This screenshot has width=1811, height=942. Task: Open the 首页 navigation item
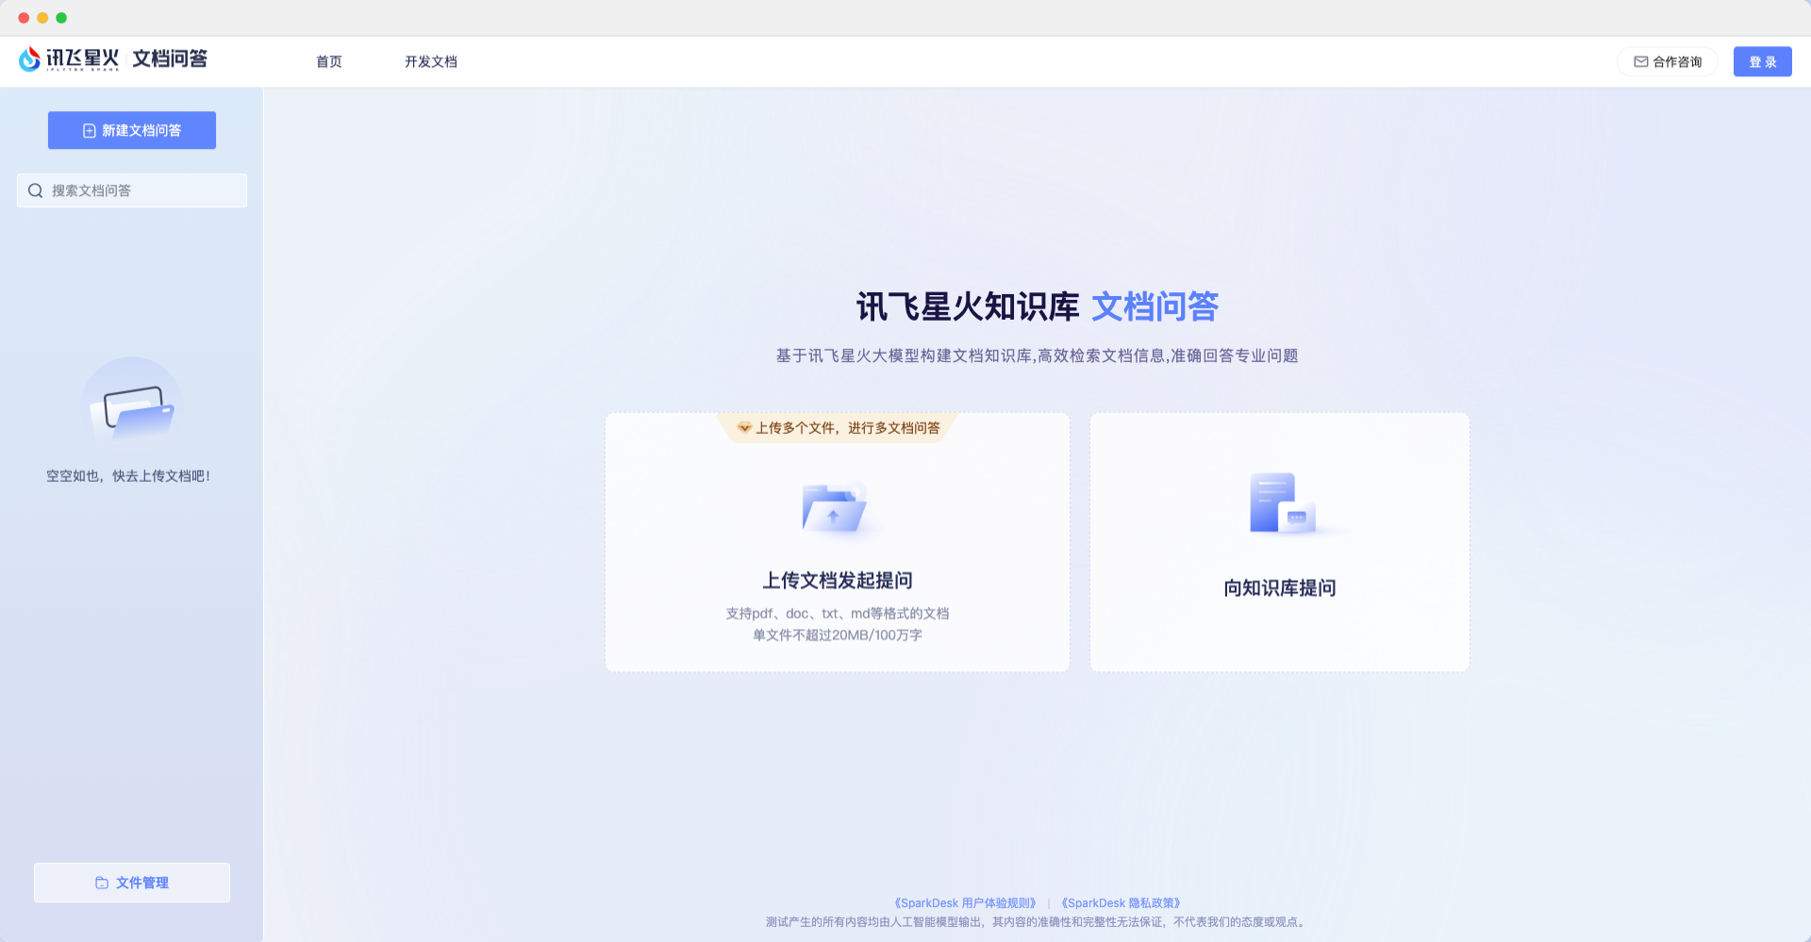[328, 61]
